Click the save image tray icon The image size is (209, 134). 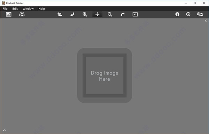(x=22, y=14)
